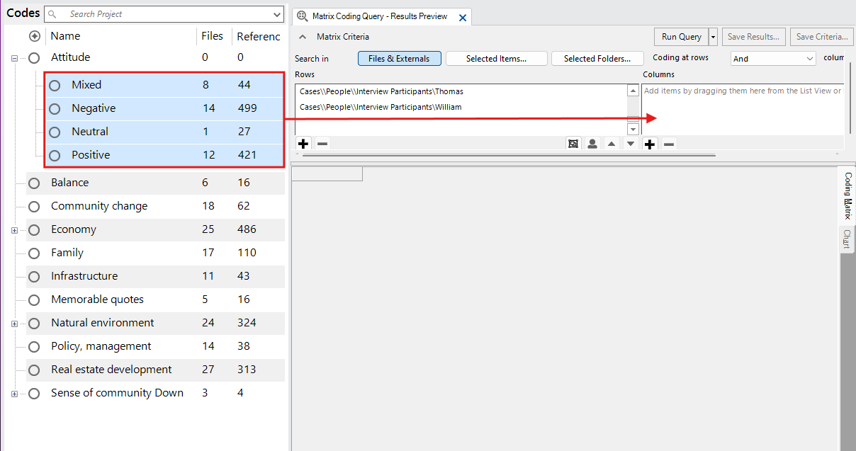Close the Matrix Coding Query tab

click(463, 18)
